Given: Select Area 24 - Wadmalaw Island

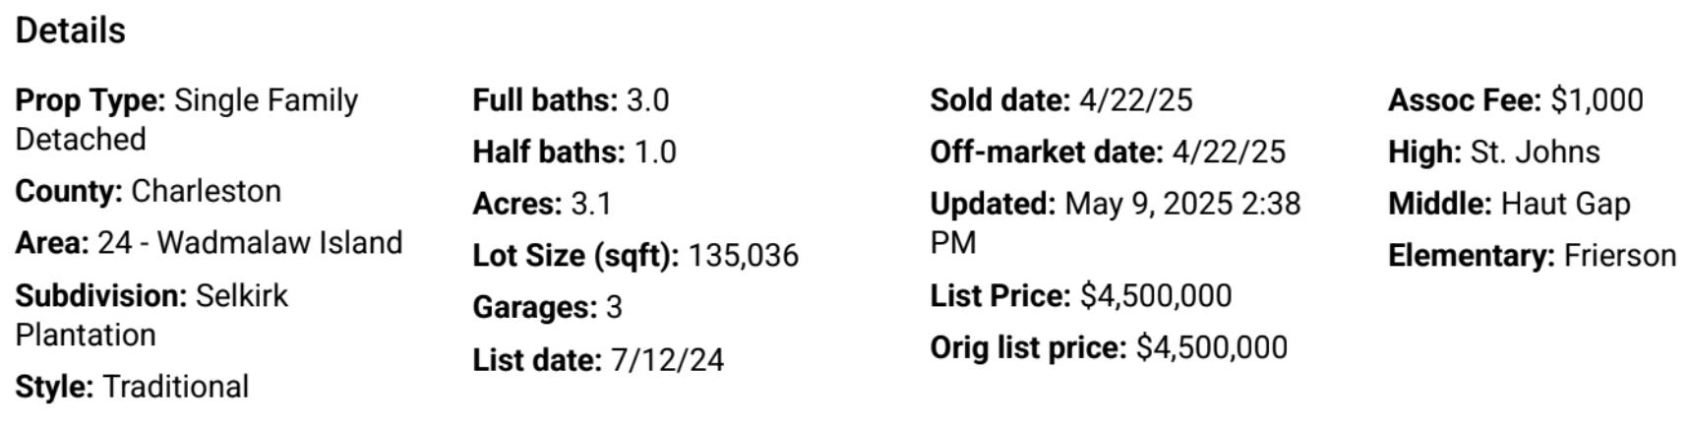Looking at the screenshot, I should tap(209, 243).
